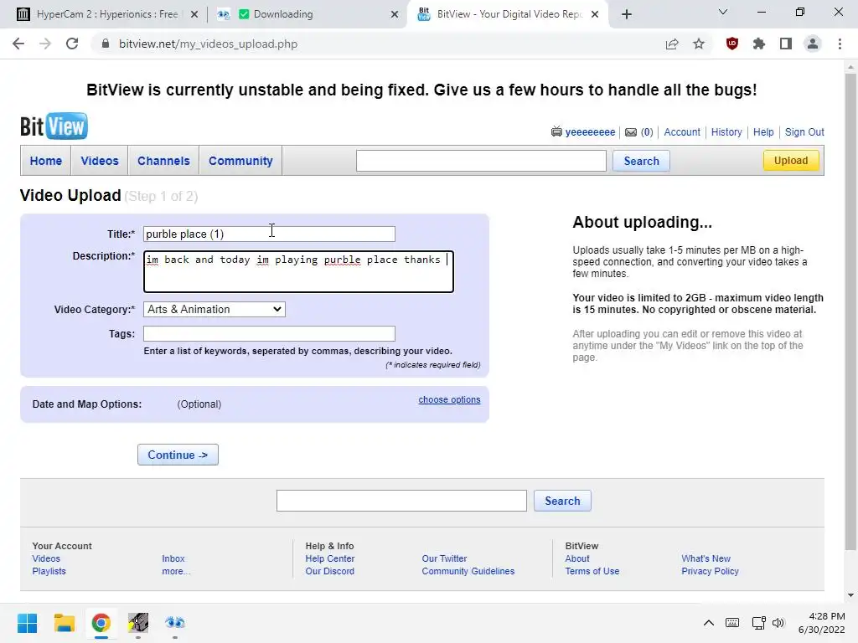Reload the page with the refresh icon
Viewport: 858px width, 643px height.
tap(72, 44)
